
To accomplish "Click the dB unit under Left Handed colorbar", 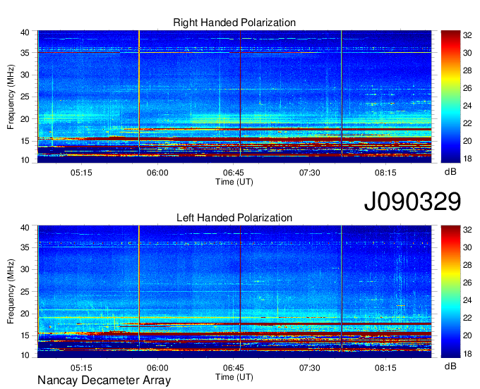I will (x=450, y=366).
